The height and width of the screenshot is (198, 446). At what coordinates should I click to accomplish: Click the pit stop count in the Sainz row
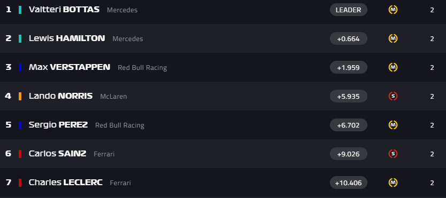click(x=432, y=154)
